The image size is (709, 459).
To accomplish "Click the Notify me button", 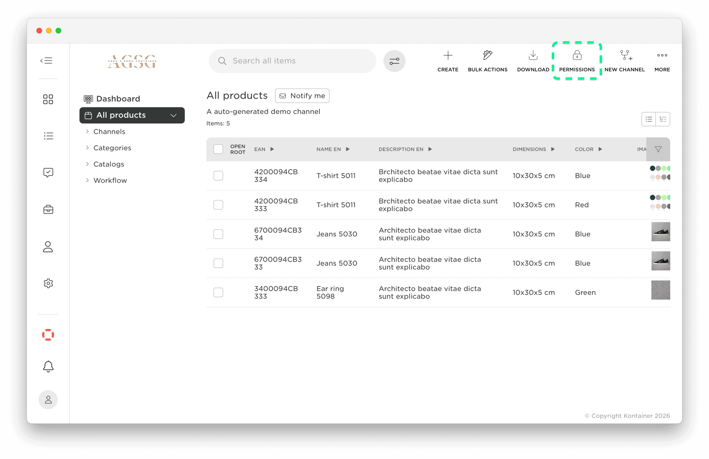I will (x=302, y=96).
